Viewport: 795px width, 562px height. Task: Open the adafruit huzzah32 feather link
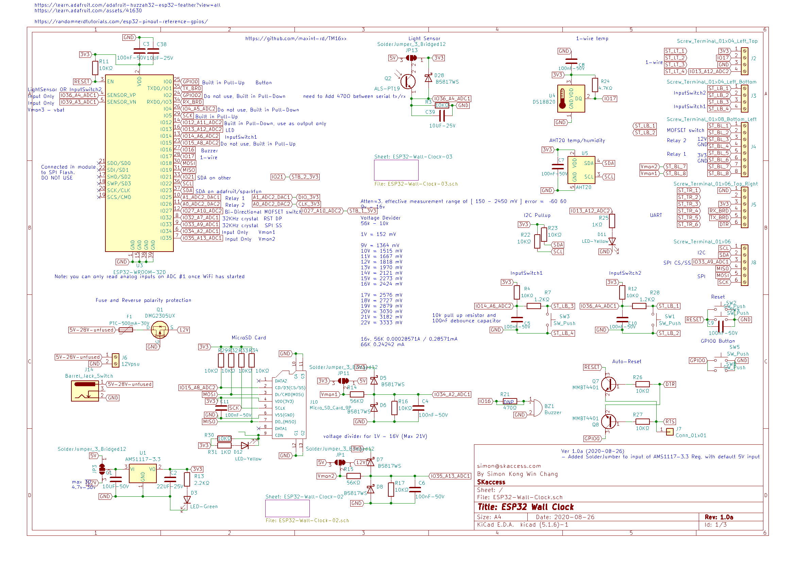(128, 5)
